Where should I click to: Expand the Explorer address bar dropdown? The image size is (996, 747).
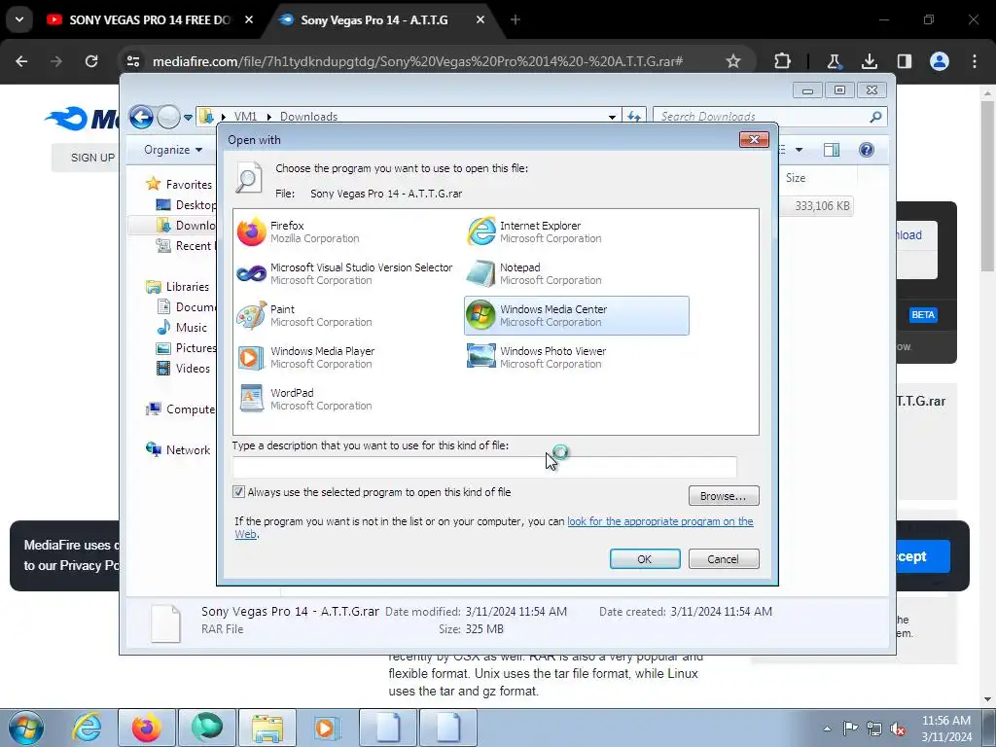point(612,117)
